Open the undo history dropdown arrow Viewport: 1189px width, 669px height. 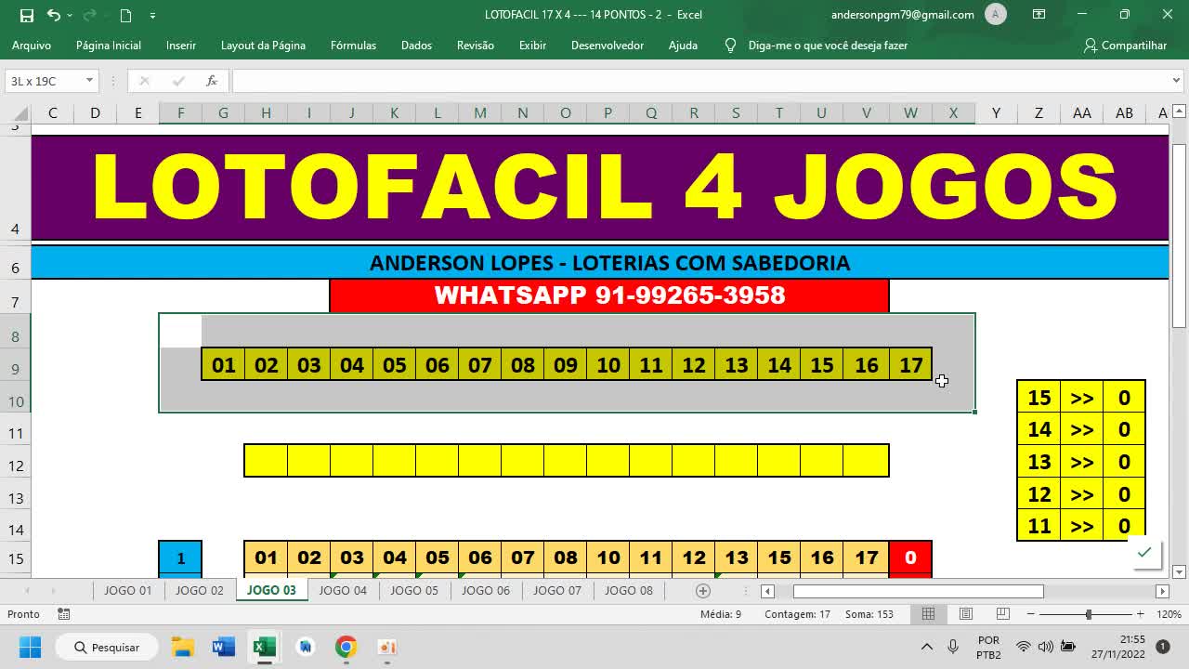pos(72,15)
